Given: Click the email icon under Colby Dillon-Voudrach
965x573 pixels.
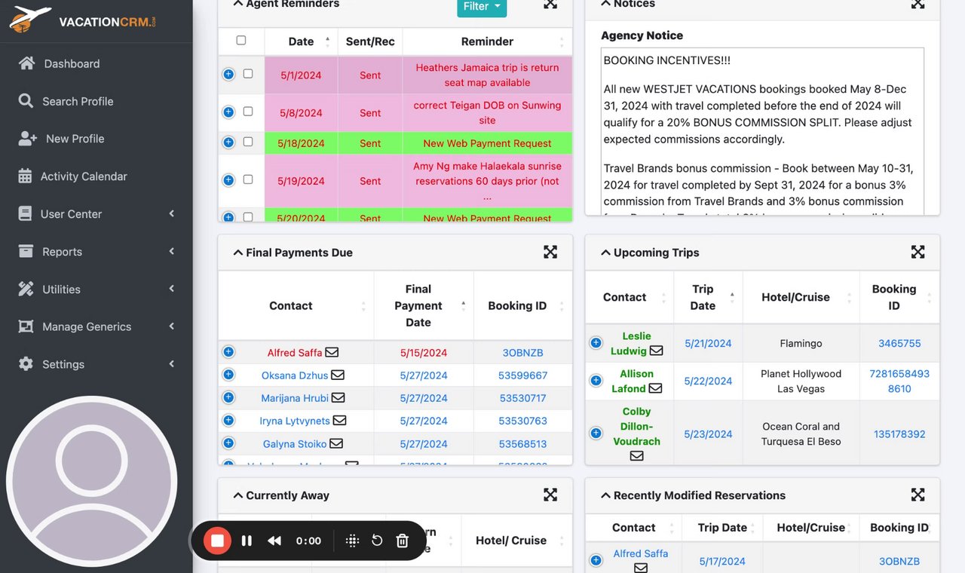Looking at the screenshot, I should point(637,456).
